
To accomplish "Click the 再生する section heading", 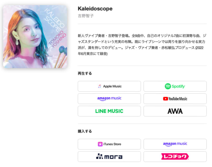I will tap(85, 73).
